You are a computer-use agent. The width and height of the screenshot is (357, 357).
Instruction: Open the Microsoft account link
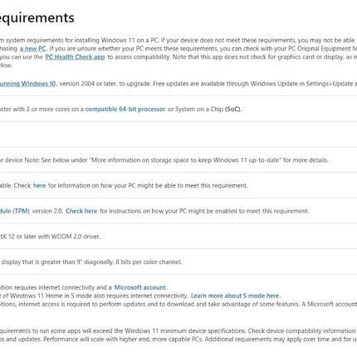[x=140, y=287]
